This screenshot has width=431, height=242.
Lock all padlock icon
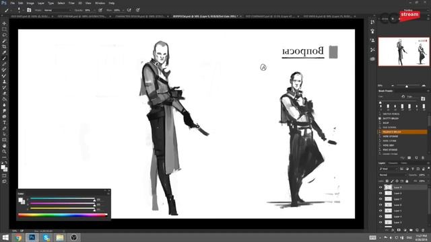pyautogui.click(x=407, y=181)
